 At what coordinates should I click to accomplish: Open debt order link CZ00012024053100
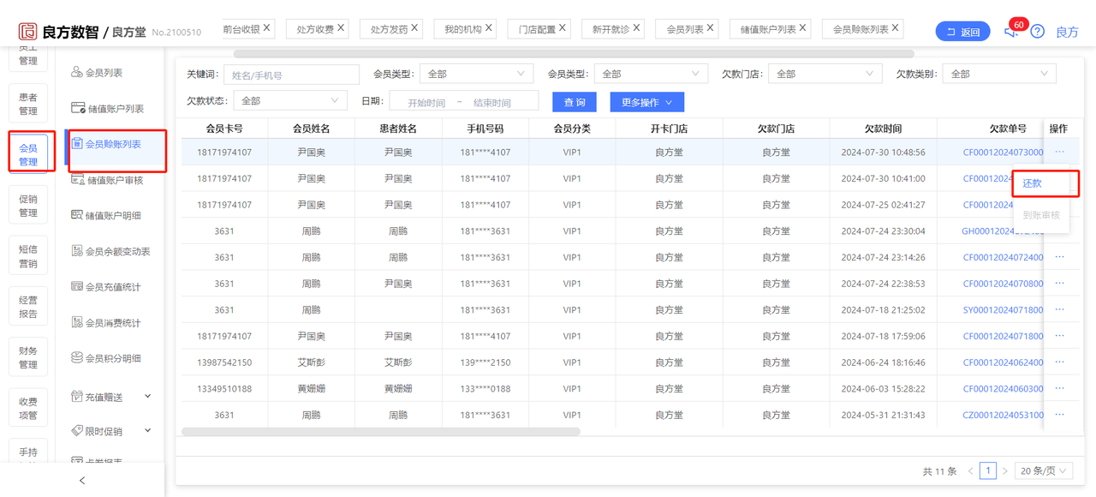[1003, 415]
